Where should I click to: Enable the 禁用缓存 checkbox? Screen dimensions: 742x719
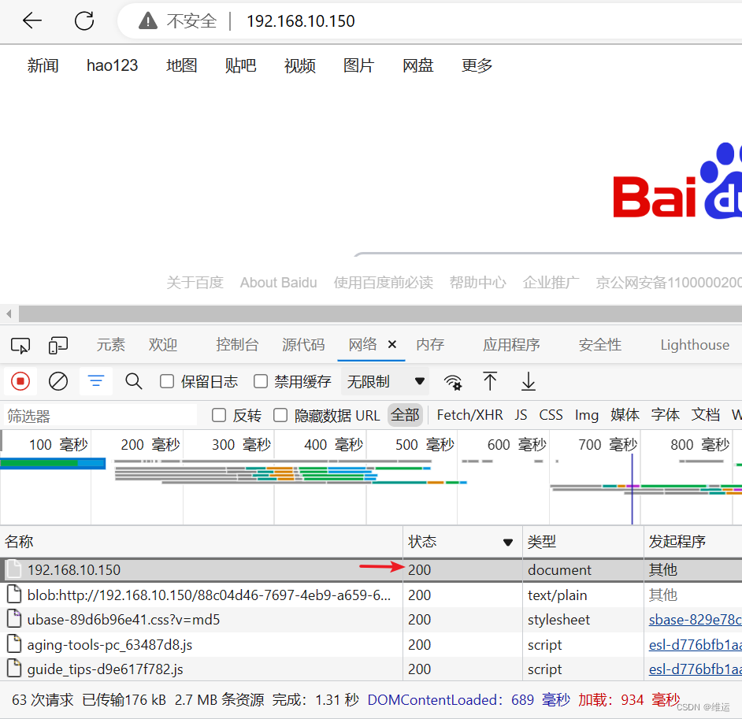click(x=260, y=381)
